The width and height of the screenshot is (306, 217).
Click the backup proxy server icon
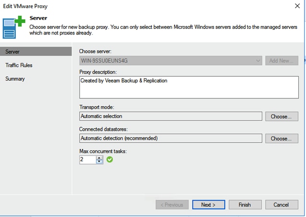(x=14, y=27)
